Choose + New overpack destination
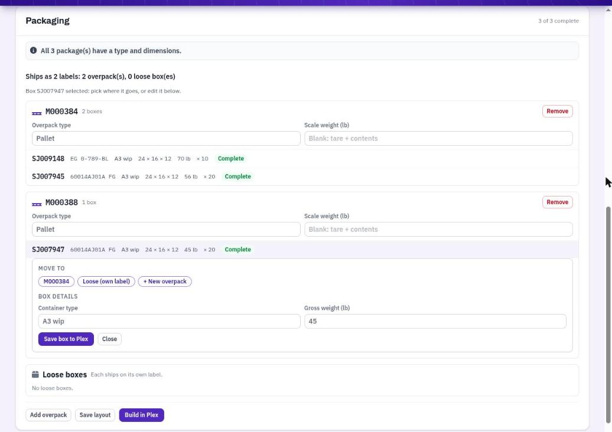Screen dimensions: 612x432 pyautogui.click(x=165, y=282)
